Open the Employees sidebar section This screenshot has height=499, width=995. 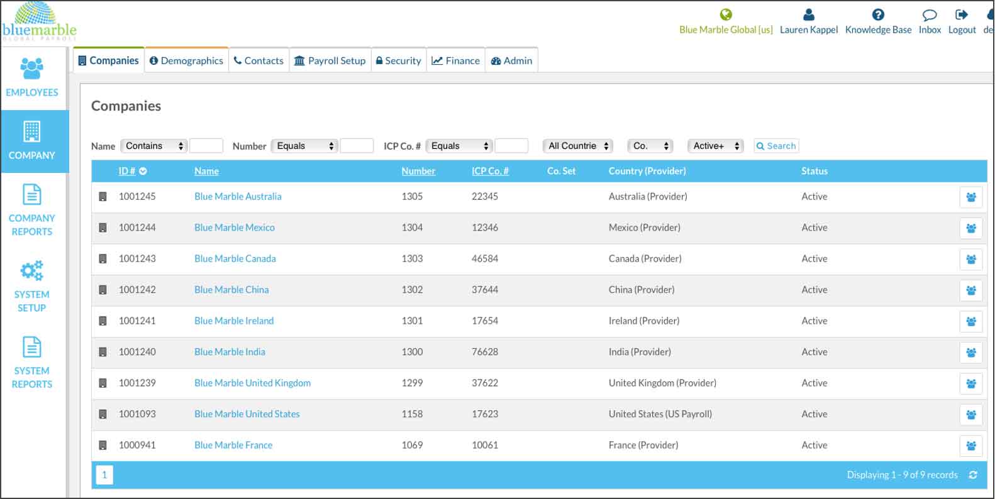pos(32,78)
